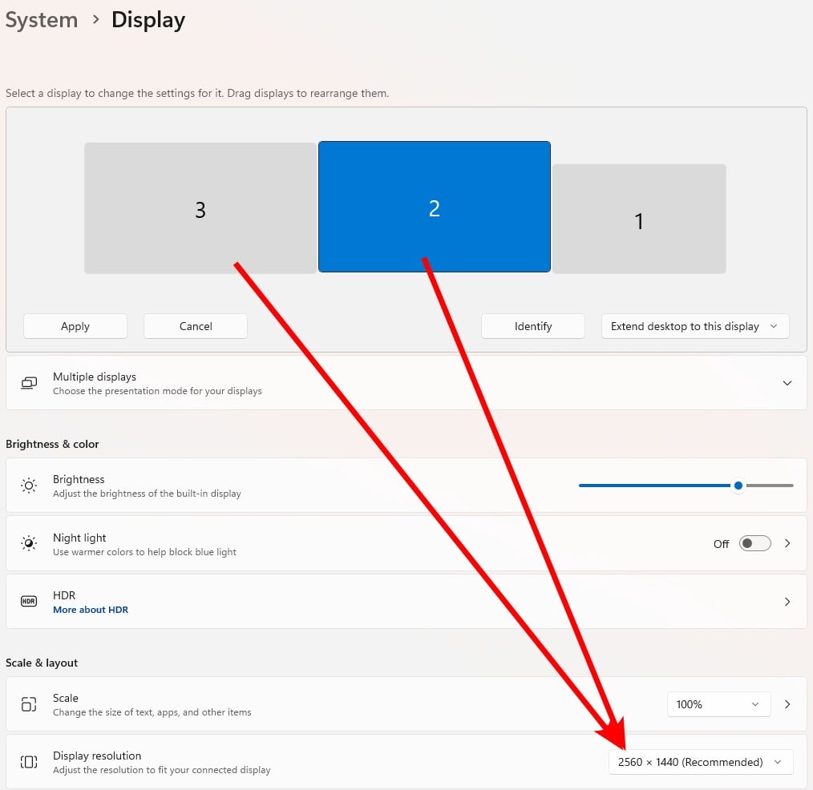The width and height of the screenshot is (813, 790).
Task: Click the 'Display resolution' row label
Action: pos(97,756)
